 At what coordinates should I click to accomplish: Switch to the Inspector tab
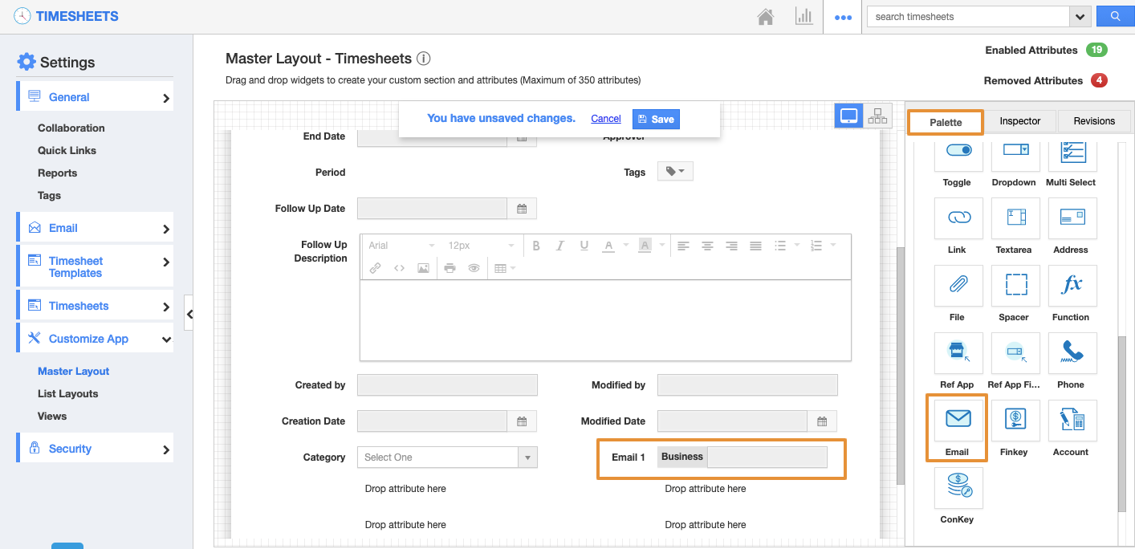pyautogui.click(x=1019, y=121)
